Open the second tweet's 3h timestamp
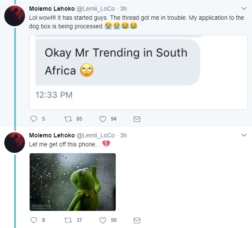 click(x=123, y=135)
